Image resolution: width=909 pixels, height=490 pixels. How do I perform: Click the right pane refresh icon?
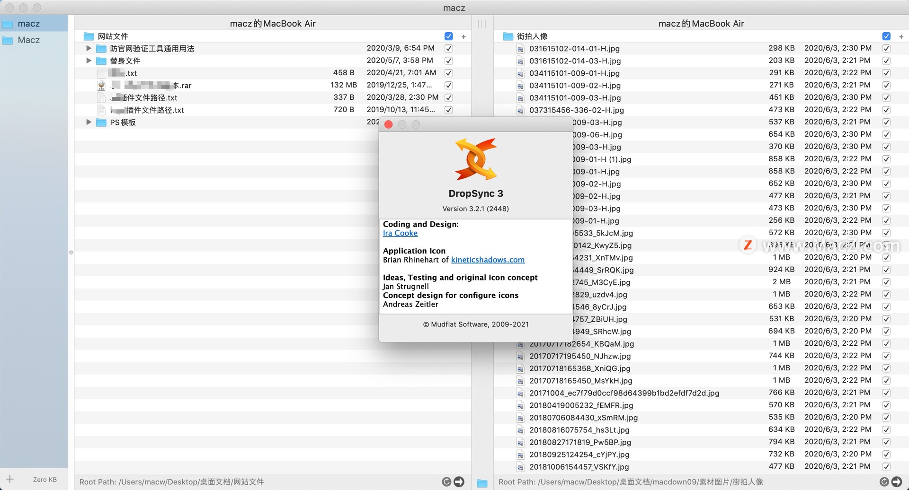[x=884, y=481]
